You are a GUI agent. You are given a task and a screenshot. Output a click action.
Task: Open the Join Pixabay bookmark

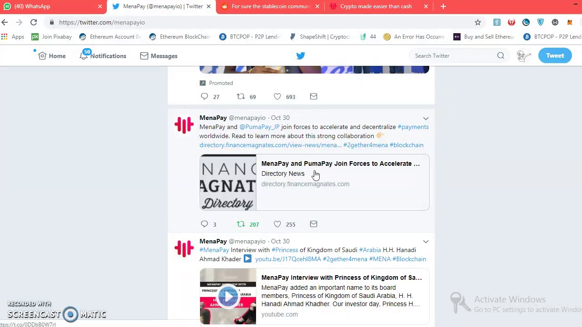click(x=52, y=37)
